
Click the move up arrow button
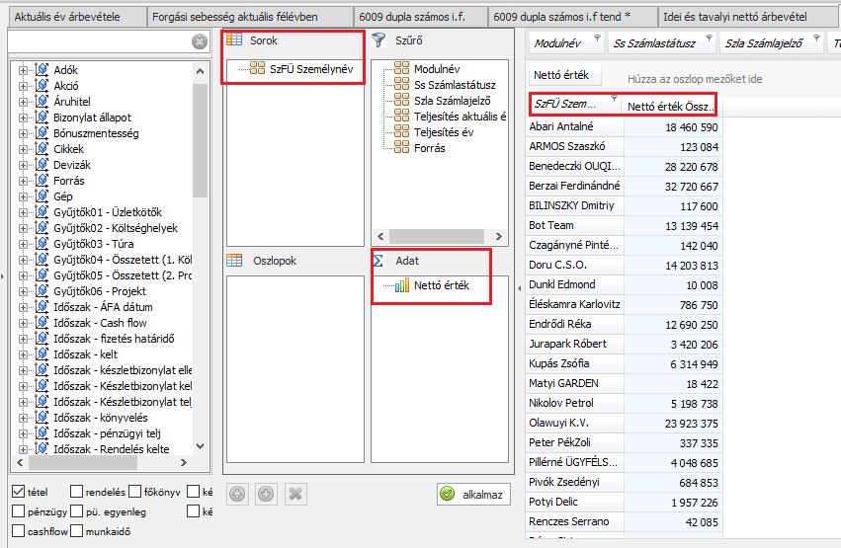click(237, 494)
